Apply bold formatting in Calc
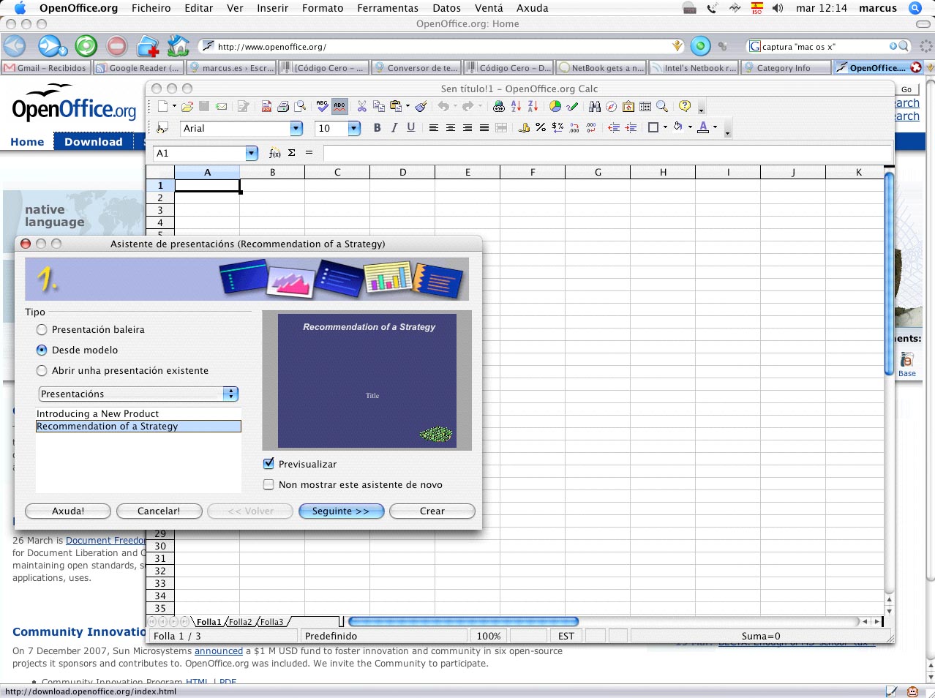Screen dimensions: 935x698 (377, 128)
